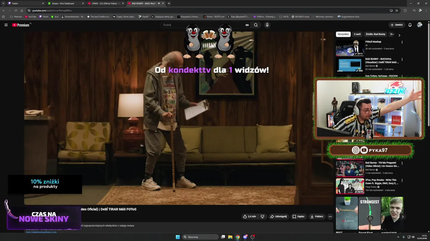This screenshot has width=430, height=241.
Task: Open the debitirarmasfotos.com description link
Action: (41, 232)
